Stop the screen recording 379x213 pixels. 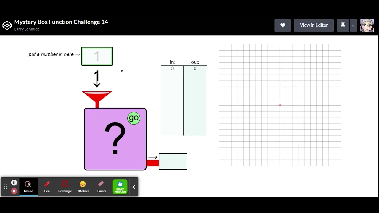point(14,191)
